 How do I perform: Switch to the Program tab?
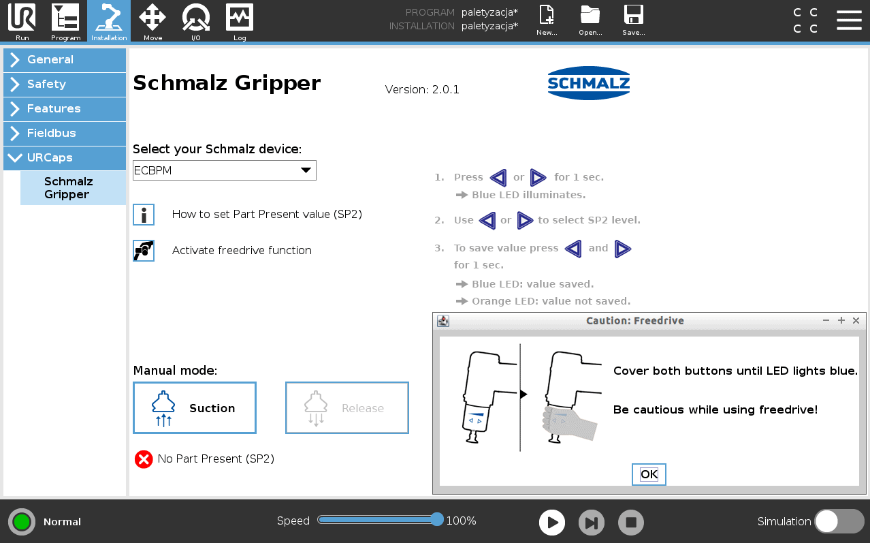pos(65,22)
